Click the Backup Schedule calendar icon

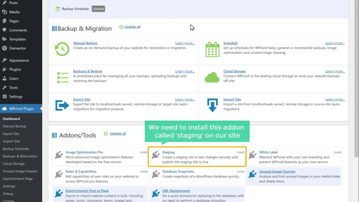[x=58, y=9]
